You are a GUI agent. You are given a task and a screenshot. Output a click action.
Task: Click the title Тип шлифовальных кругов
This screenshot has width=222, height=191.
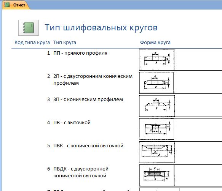pyautogui.click(x=101, y=27)
